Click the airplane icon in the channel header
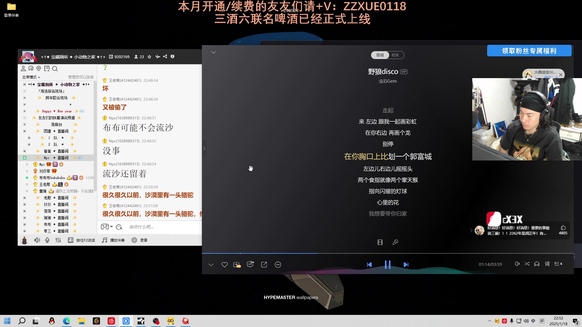Viewport: 582px width, 327px height. click(x=158, y=57)
